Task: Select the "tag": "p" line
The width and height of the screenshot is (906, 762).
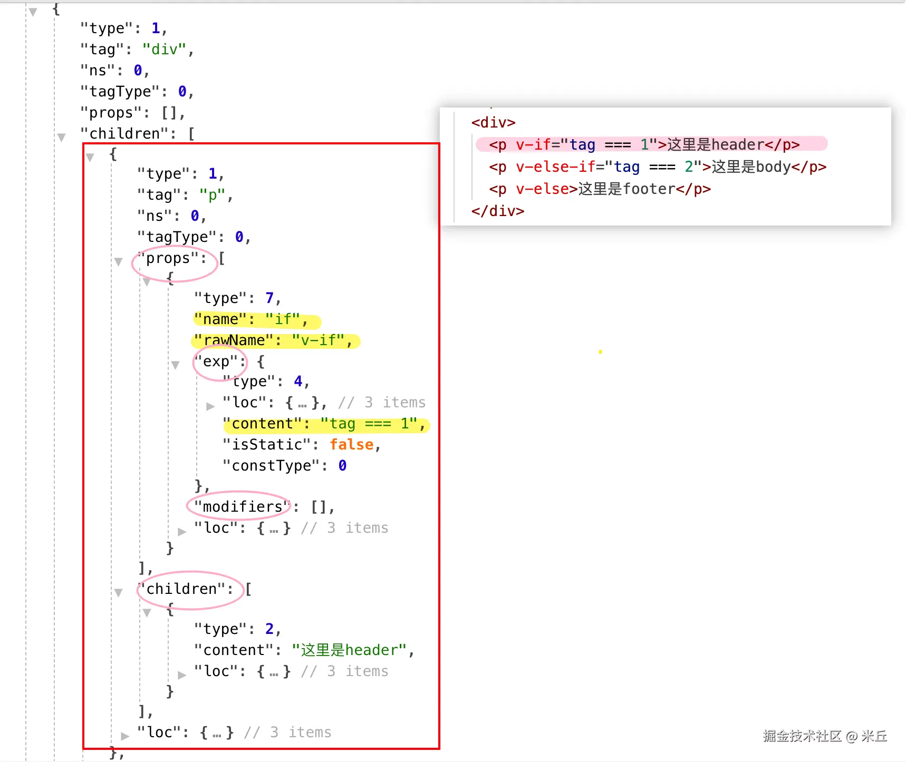Action: coord(185,194)
